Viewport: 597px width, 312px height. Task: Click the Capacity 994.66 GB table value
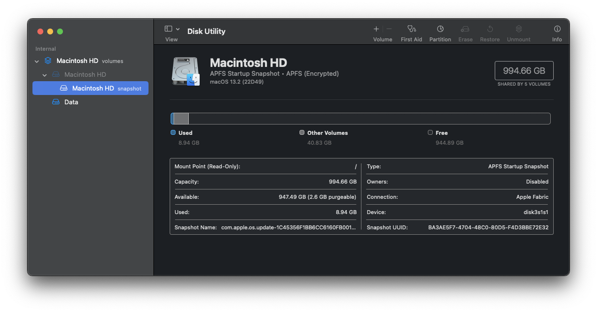pyautogui.click(x=343, y=182)
